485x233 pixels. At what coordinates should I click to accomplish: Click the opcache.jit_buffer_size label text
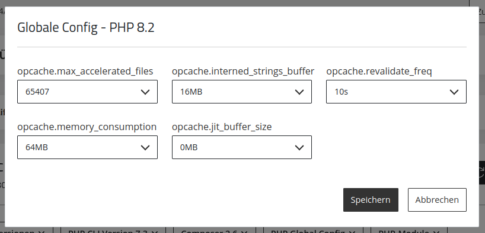tap(222, 127)
